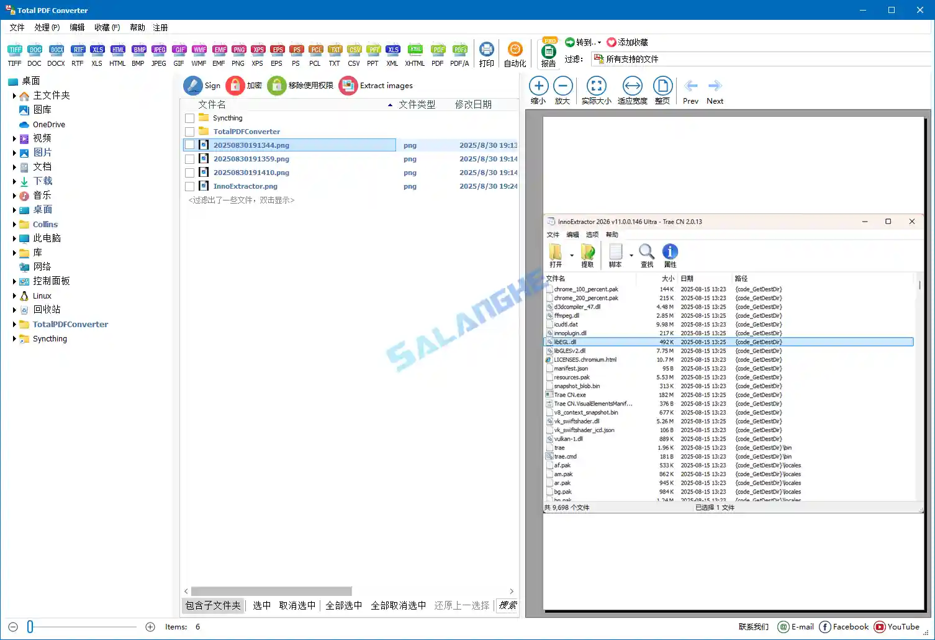The width and height of the screenshot is (935, 640).
Task: Open the 帮助 menu
Action: click(137, 27)
